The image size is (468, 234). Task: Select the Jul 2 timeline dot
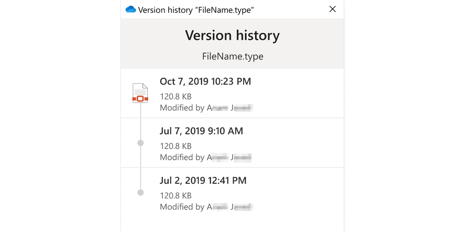click(x=141, y=192)
